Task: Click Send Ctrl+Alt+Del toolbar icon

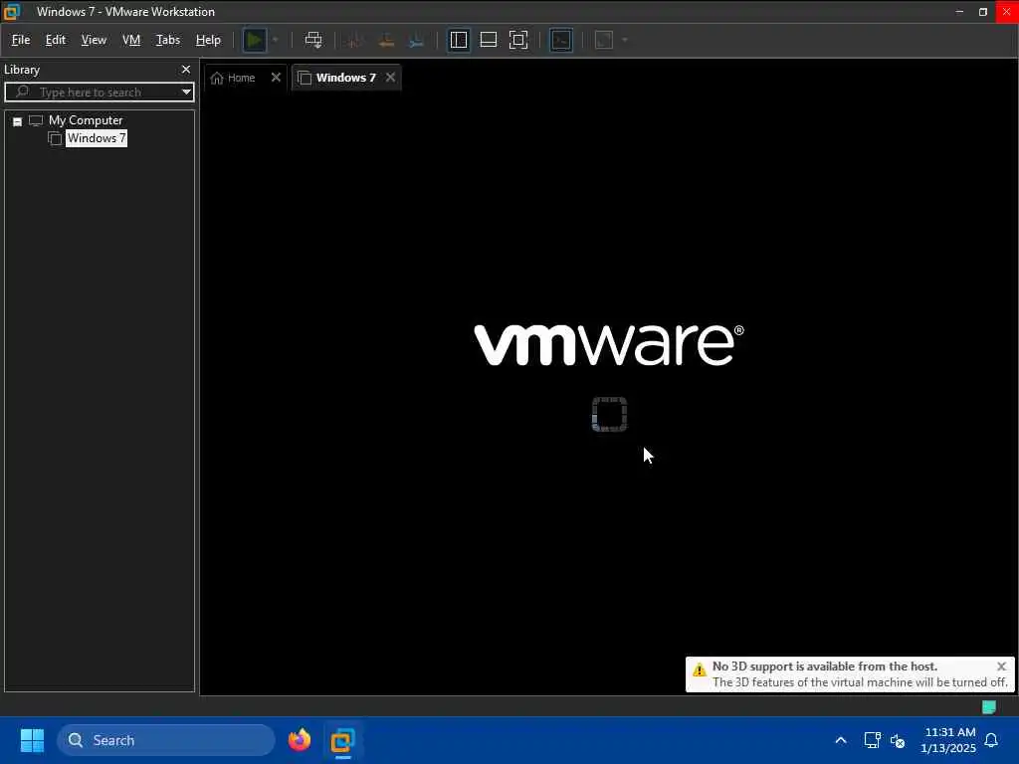Action: click(x=313, y=40)
